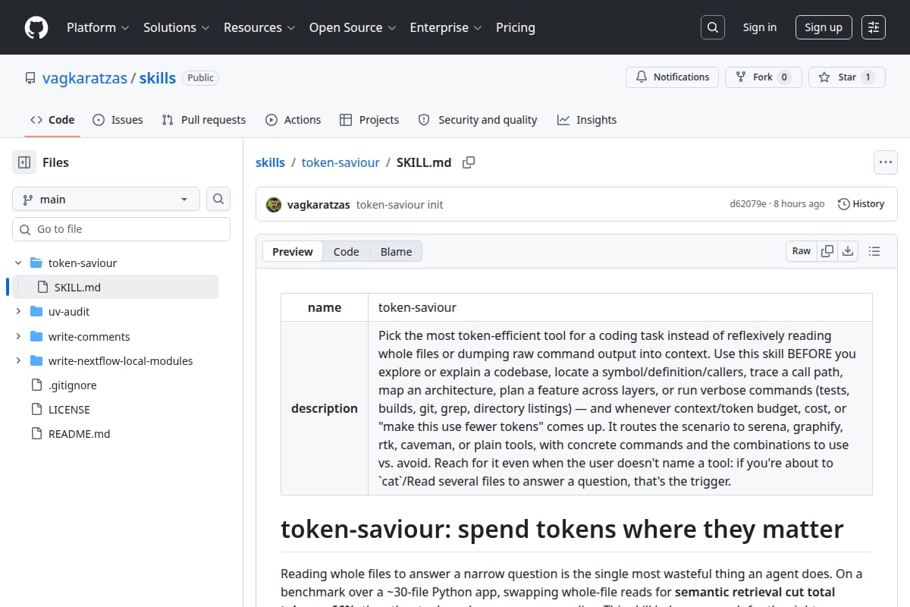This screenshot has width=910, height=607.
Task: Open the Platform menu dropdown
Action: click(98, 27)
